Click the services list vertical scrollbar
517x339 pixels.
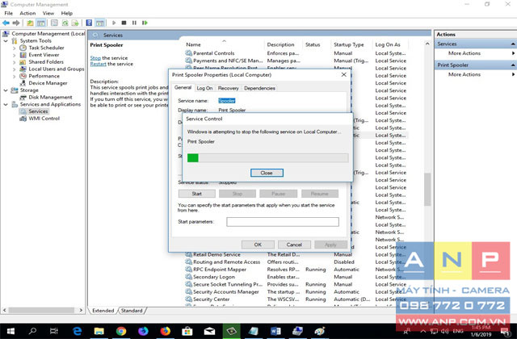[427, 190]
